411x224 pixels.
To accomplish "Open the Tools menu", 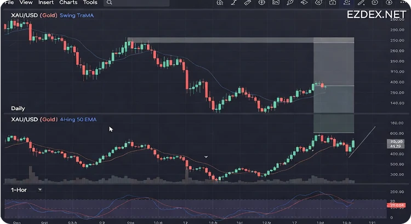I will coord(90,2).
